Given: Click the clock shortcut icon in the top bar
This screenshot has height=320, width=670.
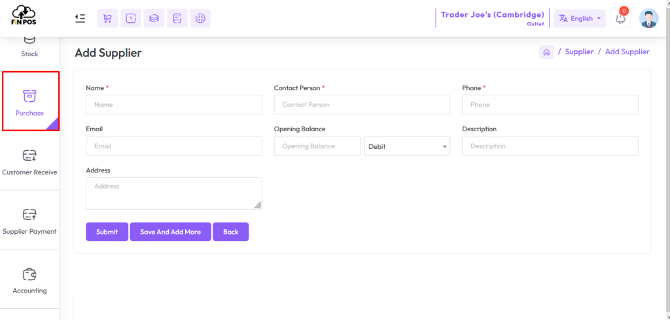Looking at the screenshot, I should (x=131, y=18).
